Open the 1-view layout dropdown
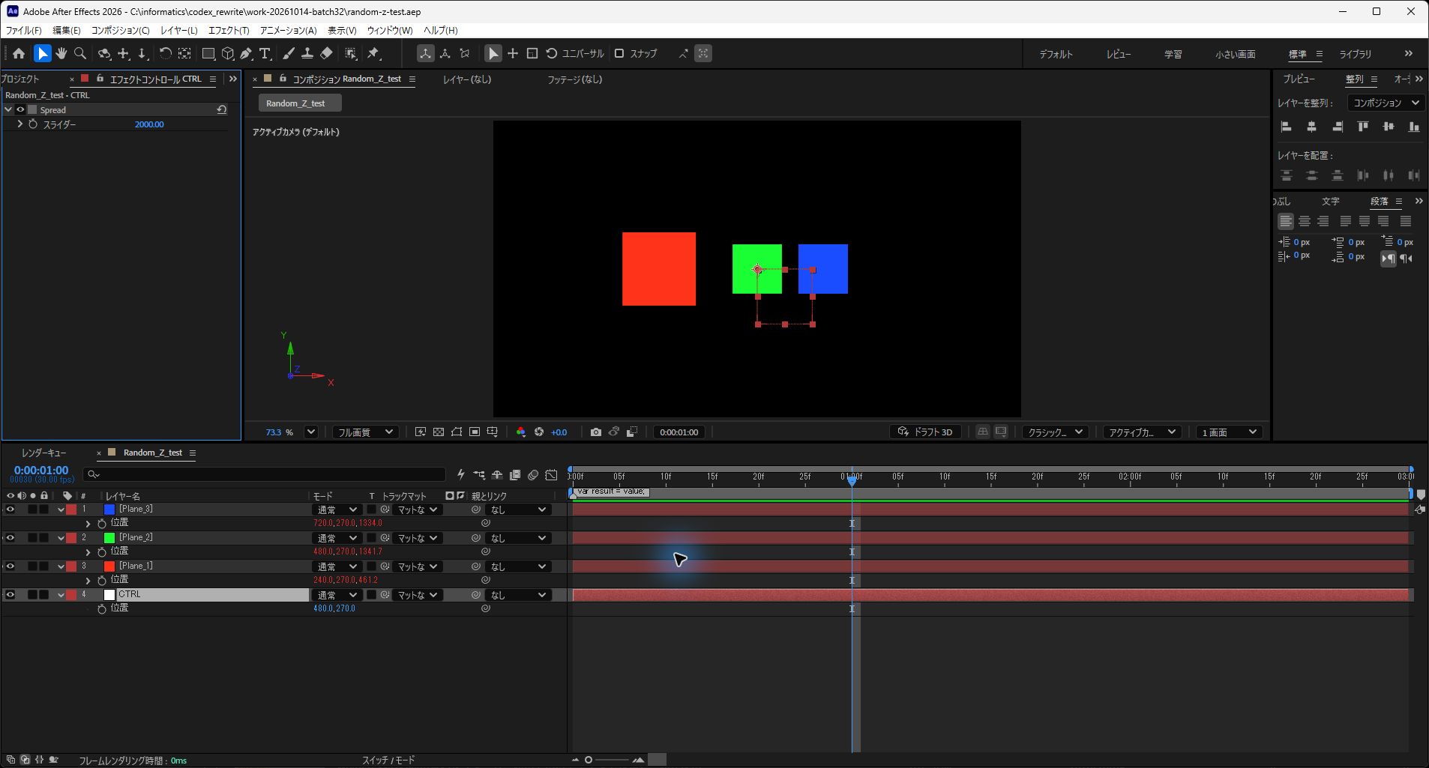This screenshot has height=768, width=1429. click(1230, 432)
